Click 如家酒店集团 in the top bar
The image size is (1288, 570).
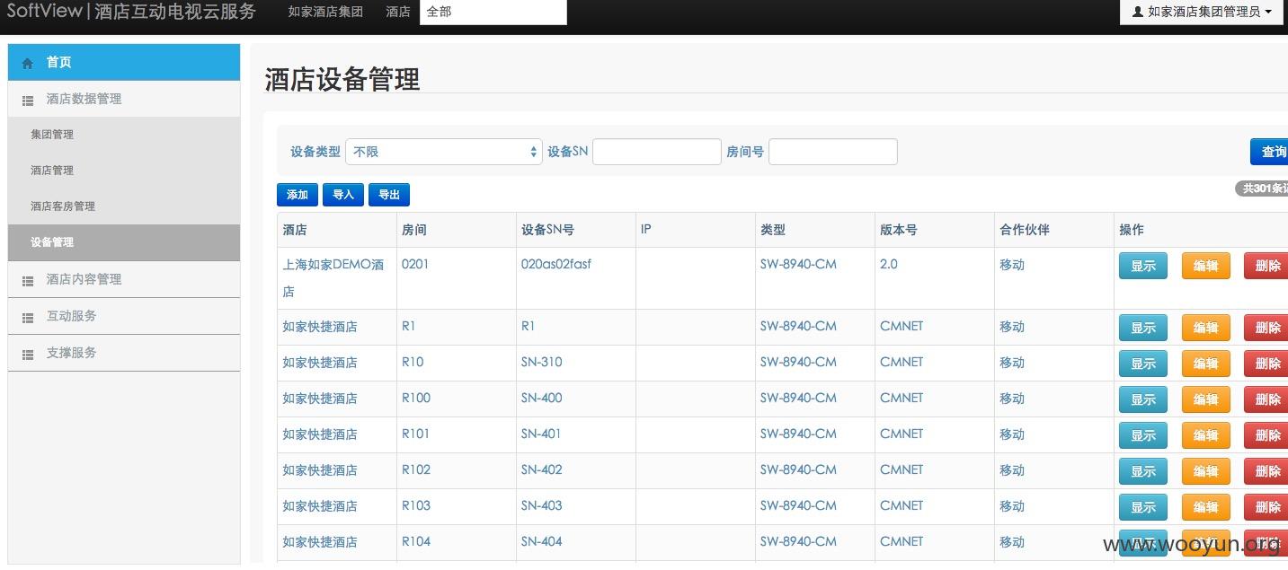(325, 13)
